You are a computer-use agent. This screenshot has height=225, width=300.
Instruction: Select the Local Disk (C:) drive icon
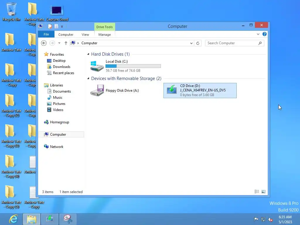pos(97,66)
